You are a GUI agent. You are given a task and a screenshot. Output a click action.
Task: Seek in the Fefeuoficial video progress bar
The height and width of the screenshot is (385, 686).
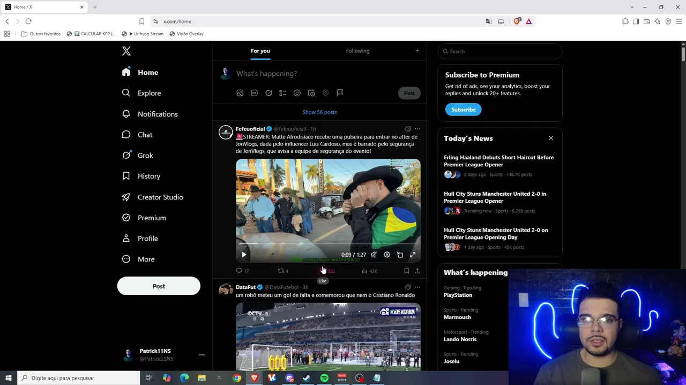coord(328,244)
